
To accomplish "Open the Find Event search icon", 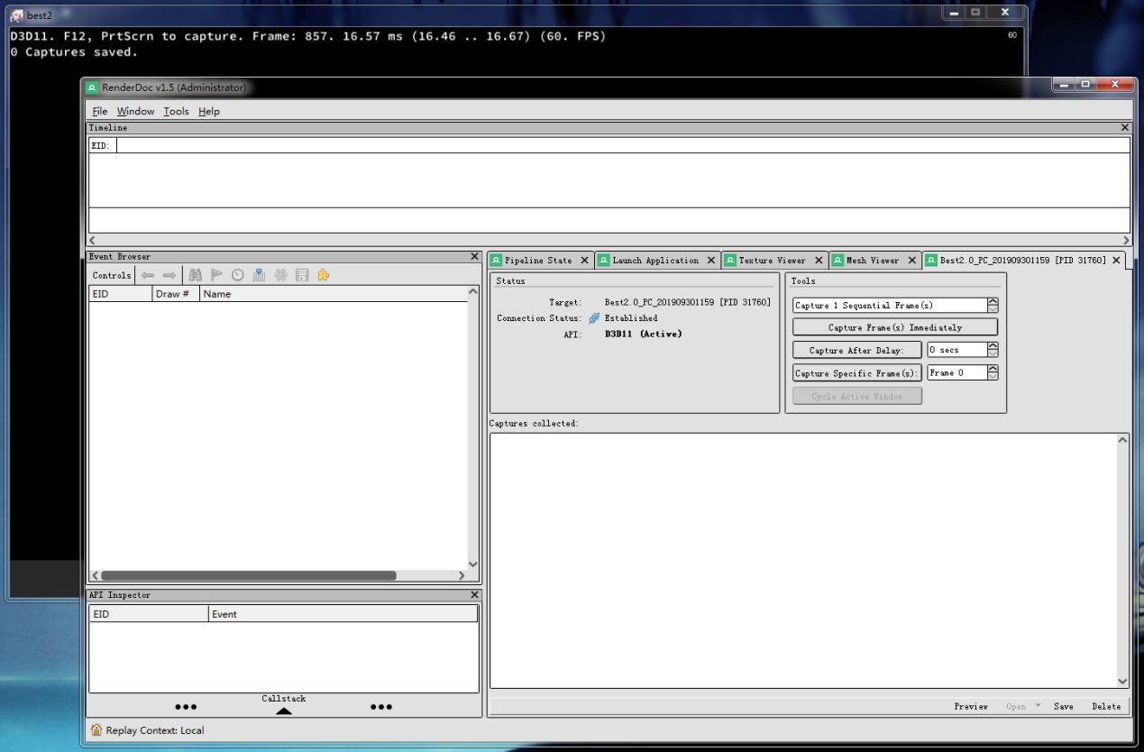I will click(195, 275).
